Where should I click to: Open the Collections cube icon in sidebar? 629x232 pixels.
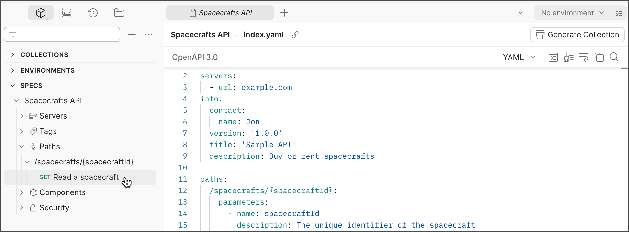click(41, 13)
